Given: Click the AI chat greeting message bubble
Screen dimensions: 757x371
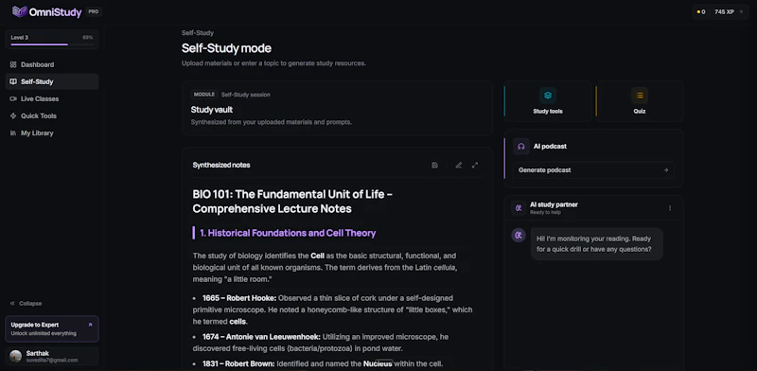Looking at the screenshot, I should 597,244.
